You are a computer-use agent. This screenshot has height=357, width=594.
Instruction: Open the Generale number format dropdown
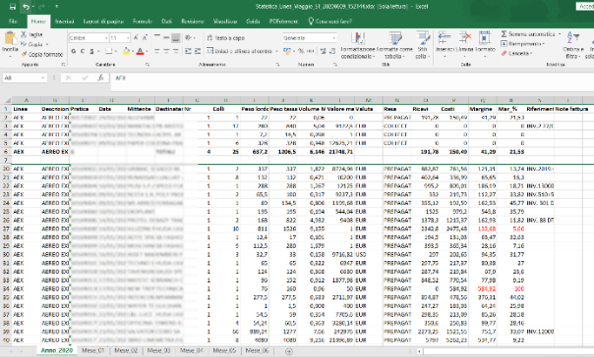[x=333, y=38]
